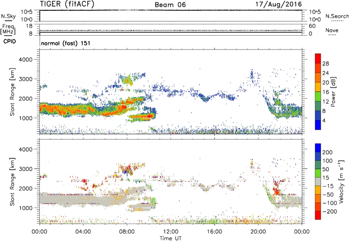The height and width of the screenshot is (241, 349).
Task: Click the red bottom segment of Velocity colorbar
Action: pos(318,215)
